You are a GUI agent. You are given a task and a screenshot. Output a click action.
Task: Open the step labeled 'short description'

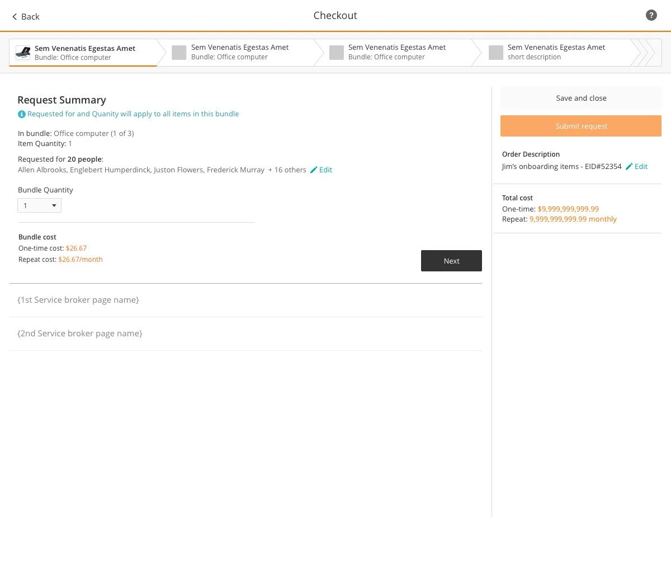[x=555, y=53]
